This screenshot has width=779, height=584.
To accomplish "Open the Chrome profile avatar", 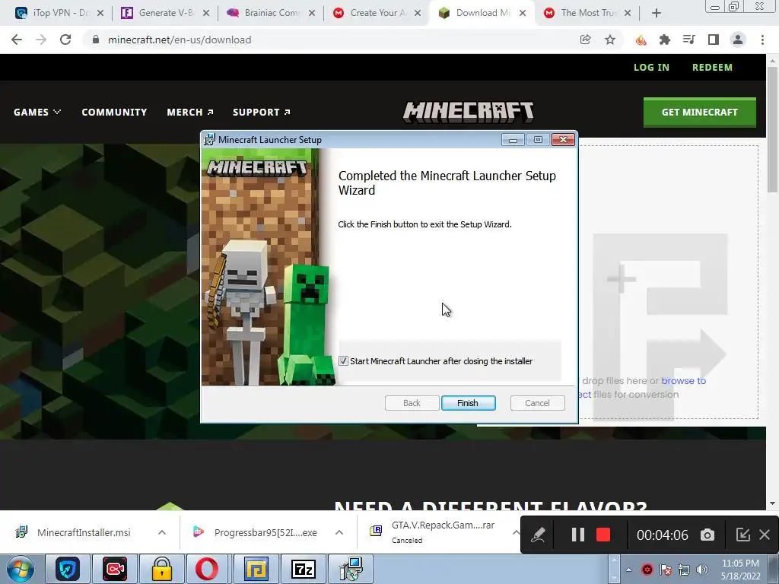I will 738,40.
